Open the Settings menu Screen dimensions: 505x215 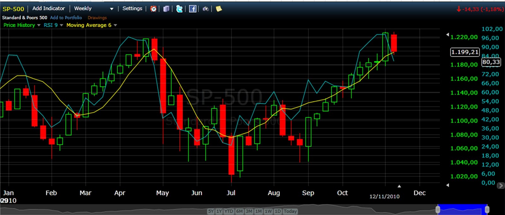click(132, 9)
